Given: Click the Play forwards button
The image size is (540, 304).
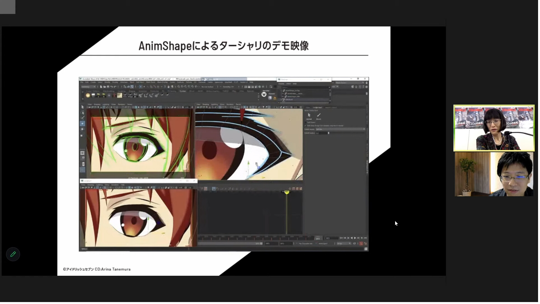Looking at the screenshot, I should [x=355, y=238].
